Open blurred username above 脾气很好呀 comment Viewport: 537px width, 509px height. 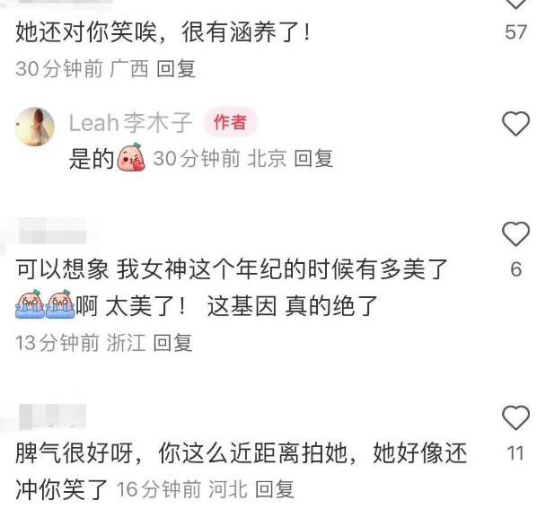52,417
